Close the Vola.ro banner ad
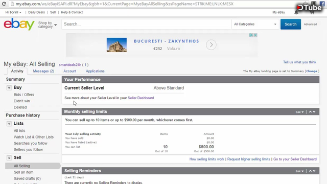Screen dimensions: 327x184 pos(255,35)
